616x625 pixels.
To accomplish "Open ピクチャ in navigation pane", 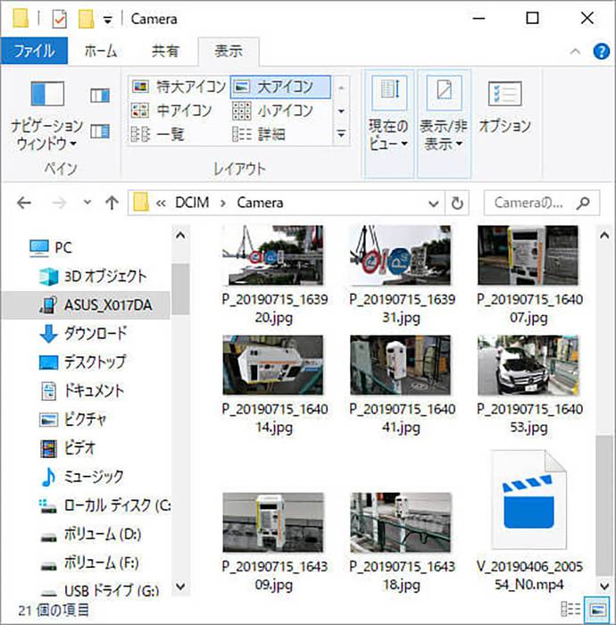I will (73, 420).
